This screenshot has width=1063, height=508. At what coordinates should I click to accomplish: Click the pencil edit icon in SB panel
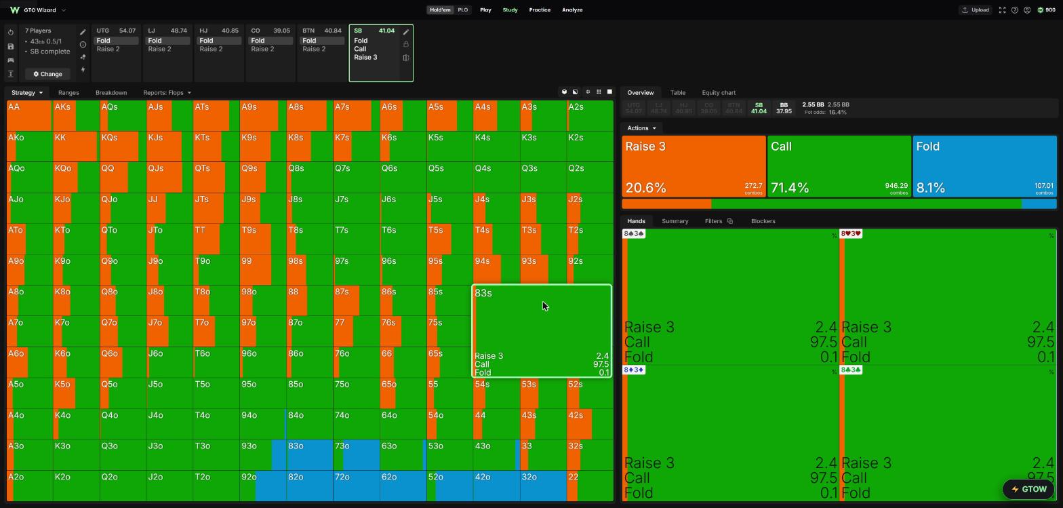click(406, 32)
